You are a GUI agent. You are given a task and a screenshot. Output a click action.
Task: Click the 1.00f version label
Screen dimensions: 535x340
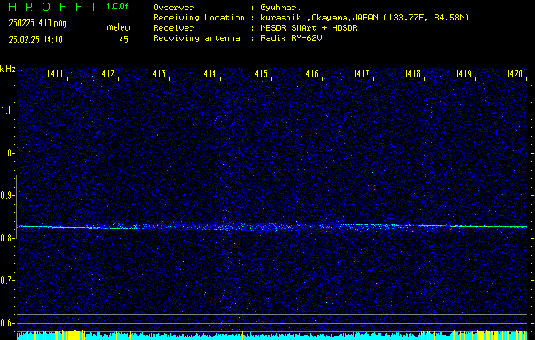[118, 6]
